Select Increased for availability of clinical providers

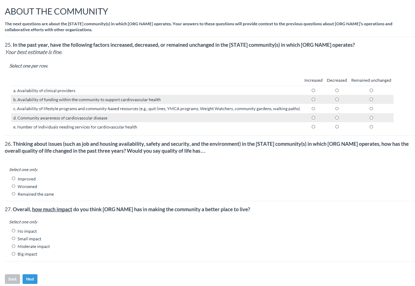coord(313,90)
